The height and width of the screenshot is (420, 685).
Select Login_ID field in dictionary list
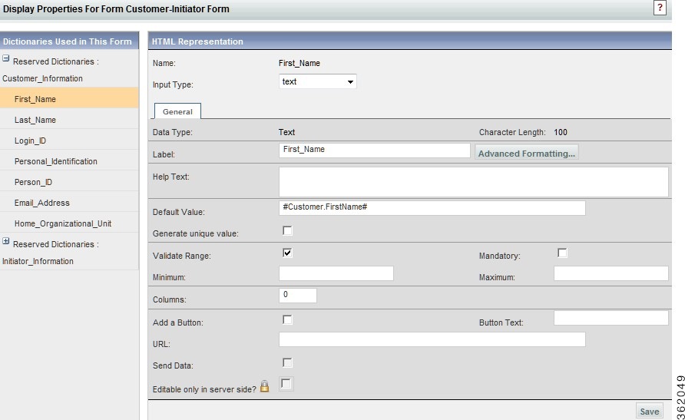tap(69, 140)
